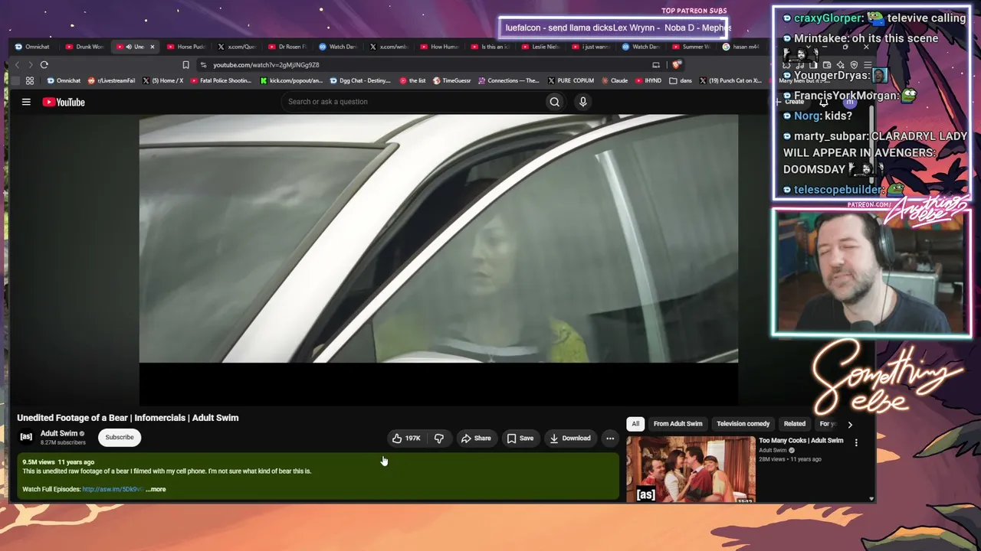
Task: Open the Connections — The... bookmark
Action: coord(509,80)
